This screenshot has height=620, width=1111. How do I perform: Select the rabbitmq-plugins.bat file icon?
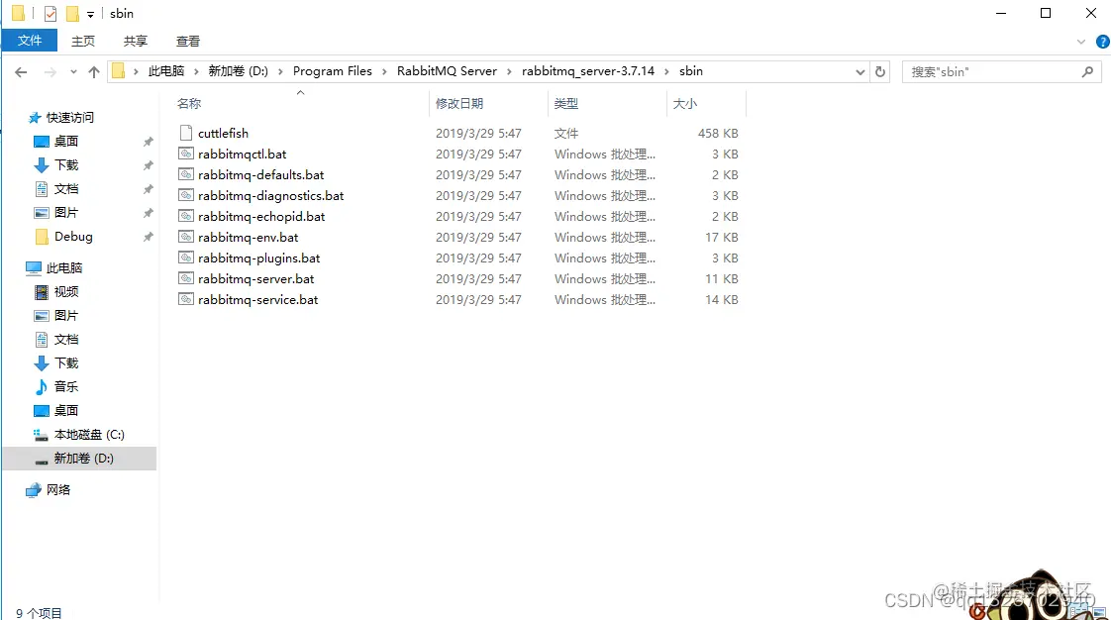pyautogui.click(x=185, y=258)
